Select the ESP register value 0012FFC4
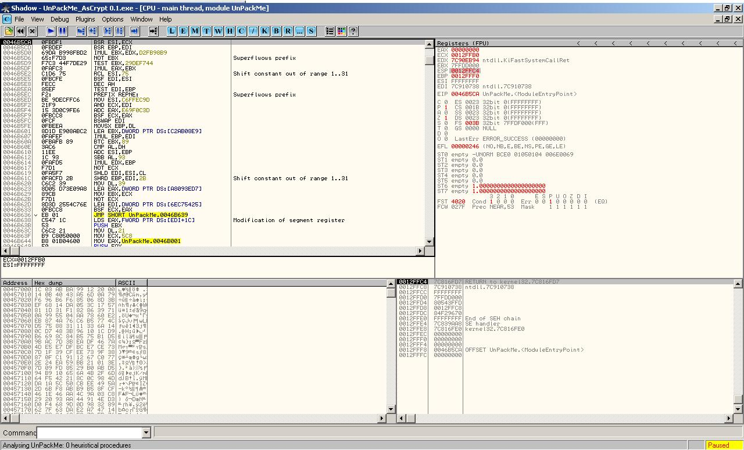Viewport: 744px width, 450px height. click(465, 71)
